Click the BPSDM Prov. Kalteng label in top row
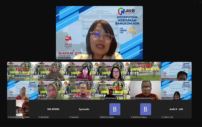The height and width of the screenshot is (127, 202). (x=47, y=79)
